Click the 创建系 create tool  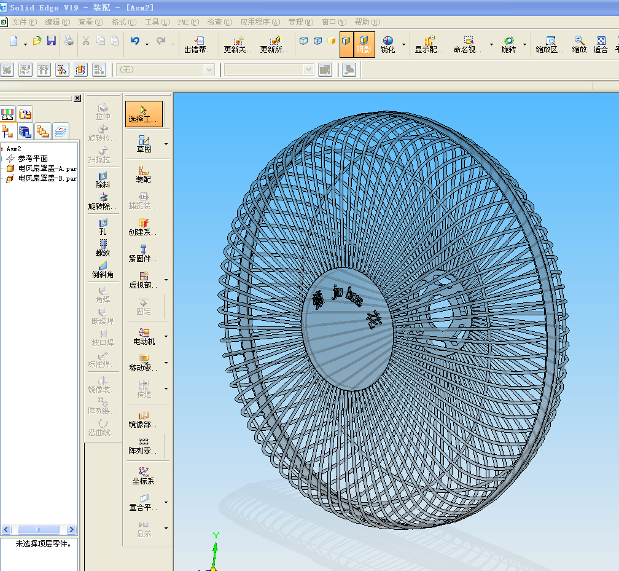coord(143,227)
